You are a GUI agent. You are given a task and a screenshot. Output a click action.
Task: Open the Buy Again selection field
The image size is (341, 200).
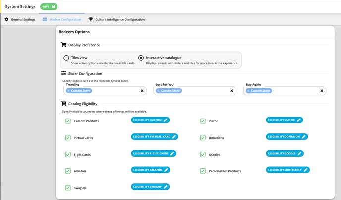pos(284,91)
